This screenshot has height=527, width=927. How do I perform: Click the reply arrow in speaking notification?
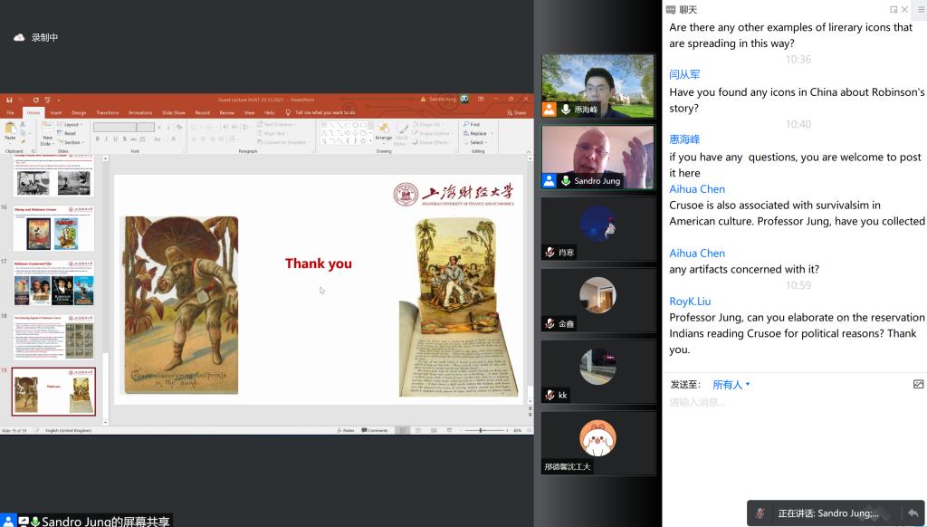913,513
